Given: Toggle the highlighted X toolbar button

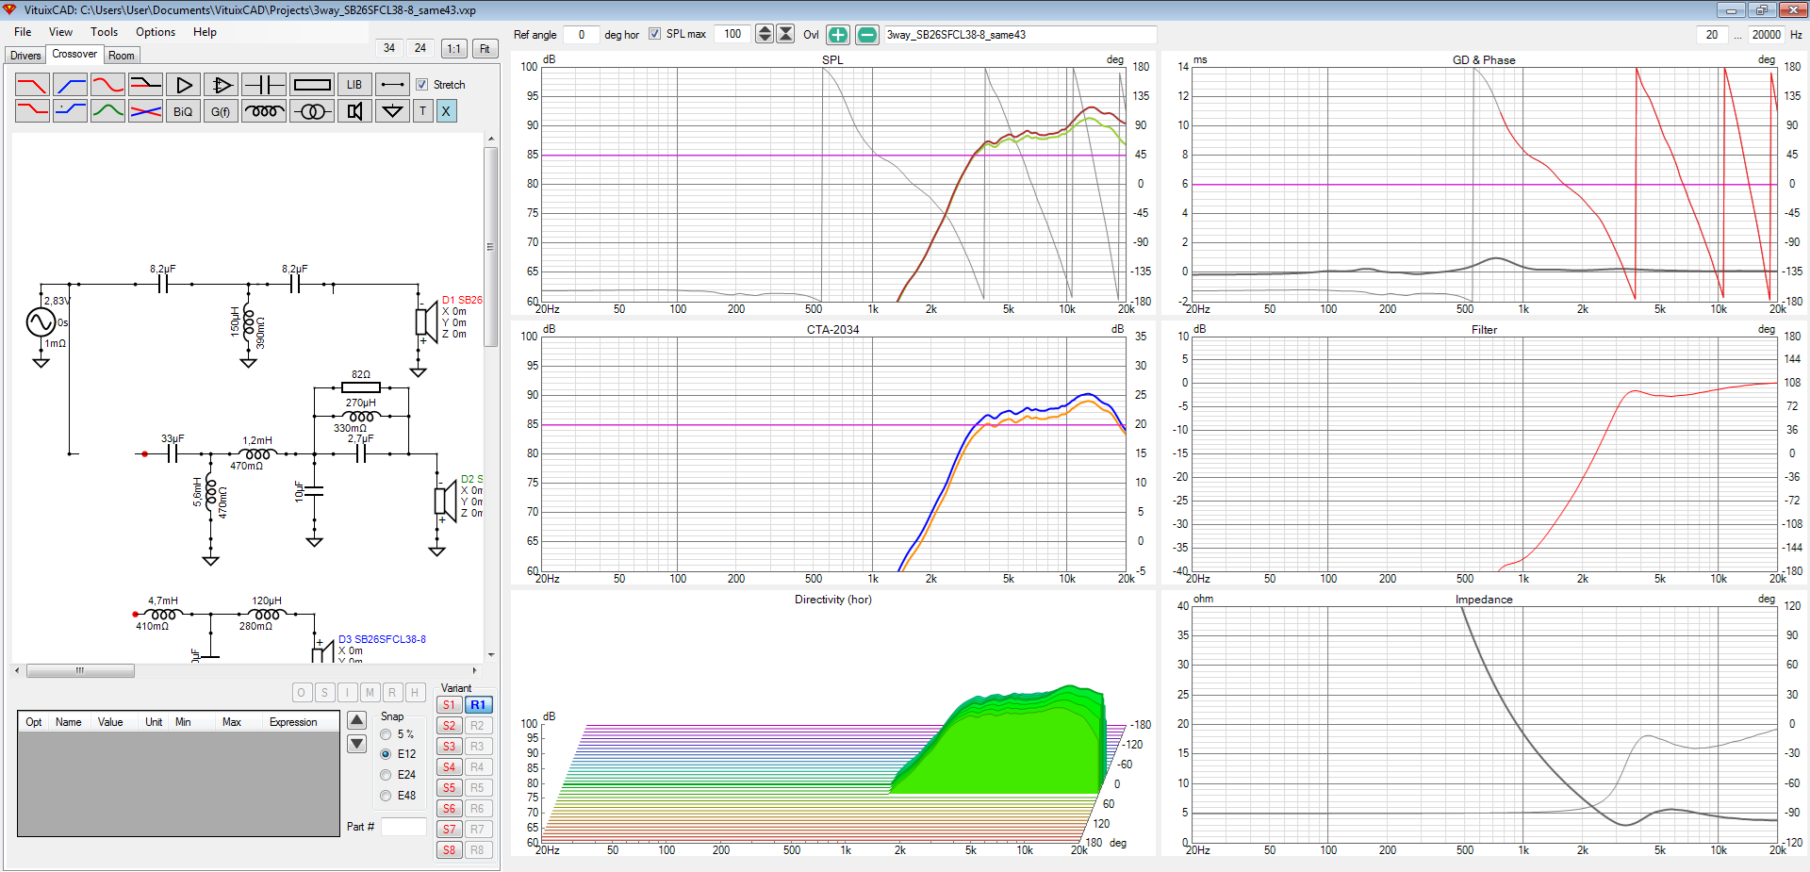Looking at the screenshot, I should [446, 111].
